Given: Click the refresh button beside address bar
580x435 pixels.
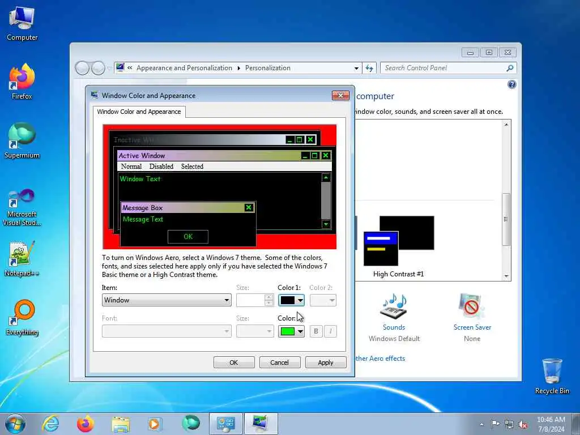Looking at the screenshot, I should (369, 68).
